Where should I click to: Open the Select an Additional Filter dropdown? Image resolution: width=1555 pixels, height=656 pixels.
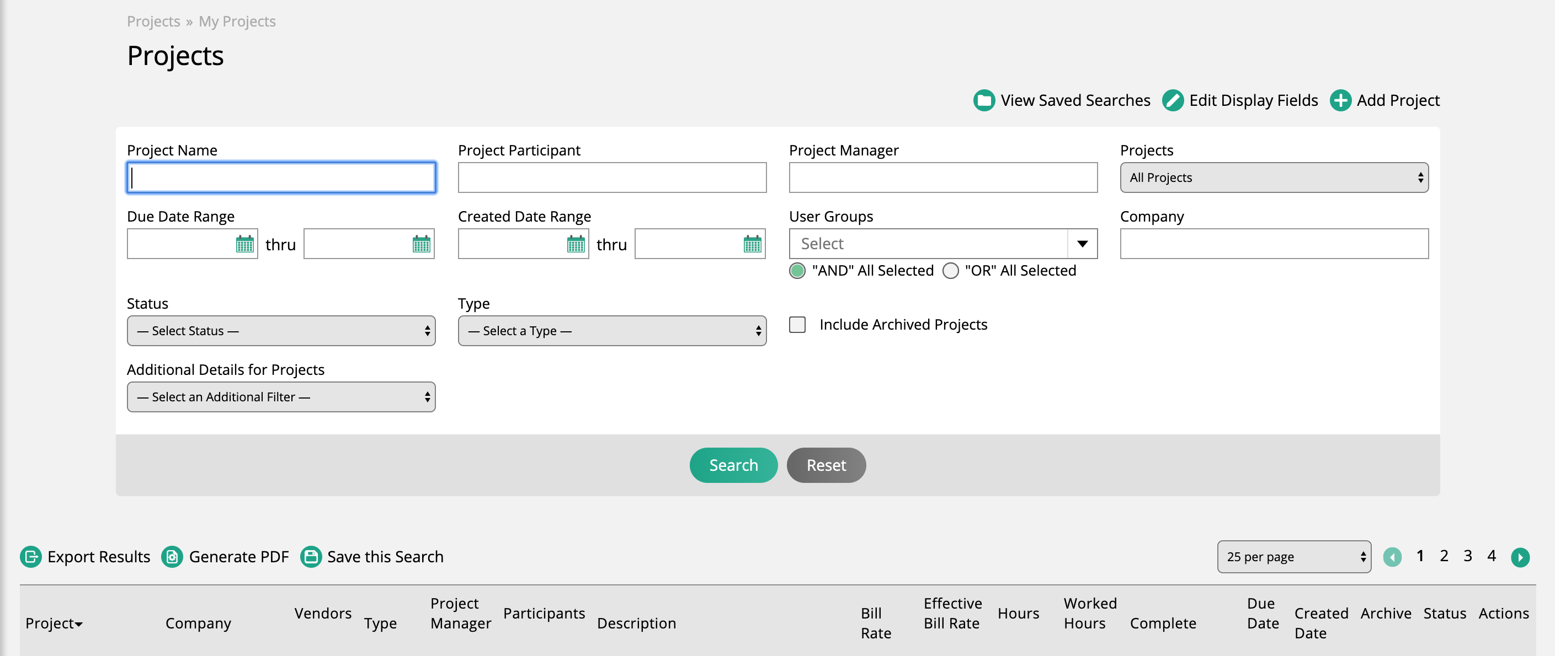[281, 397]
